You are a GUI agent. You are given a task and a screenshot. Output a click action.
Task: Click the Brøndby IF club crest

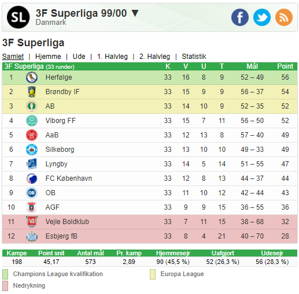coord(32,92)
